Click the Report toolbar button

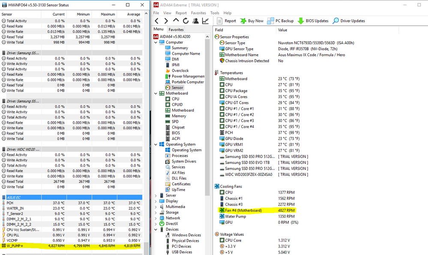(x=226, y=21)
